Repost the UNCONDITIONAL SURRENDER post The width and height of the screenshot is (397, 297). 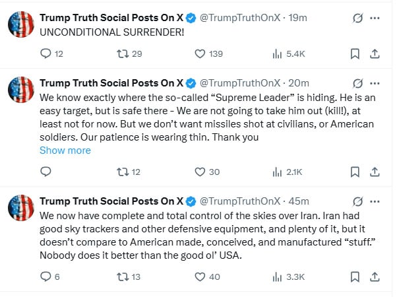(x=121, y=54)
